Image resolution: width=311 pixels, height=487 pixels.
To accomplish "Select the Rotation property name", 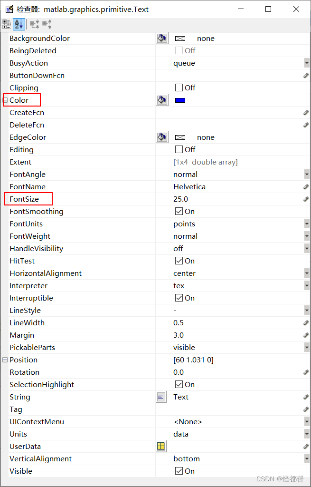I will (25, 372).
